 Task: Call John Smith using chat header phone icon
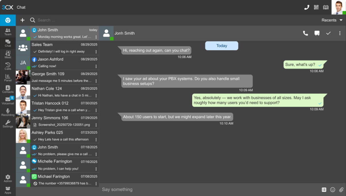(305, 33)
